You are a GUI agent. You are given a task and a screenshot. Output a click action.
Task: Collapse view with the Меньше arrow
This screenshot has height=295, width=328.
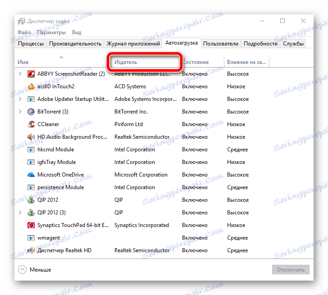click(22, 270)
